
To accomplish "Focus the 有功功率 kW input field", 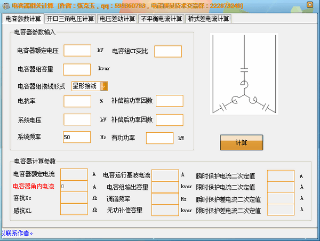I will [x=160, y=138].
